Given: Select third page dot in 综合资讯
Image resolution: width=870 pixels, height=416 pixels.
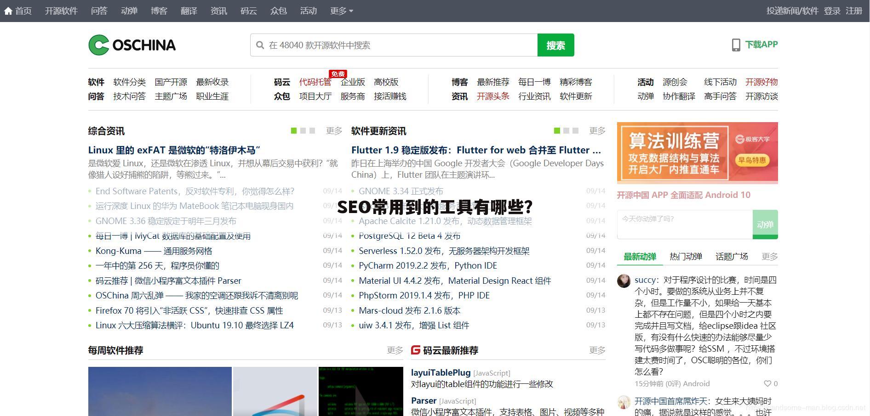Looking at the screenshot, I should tap(312, 131).
